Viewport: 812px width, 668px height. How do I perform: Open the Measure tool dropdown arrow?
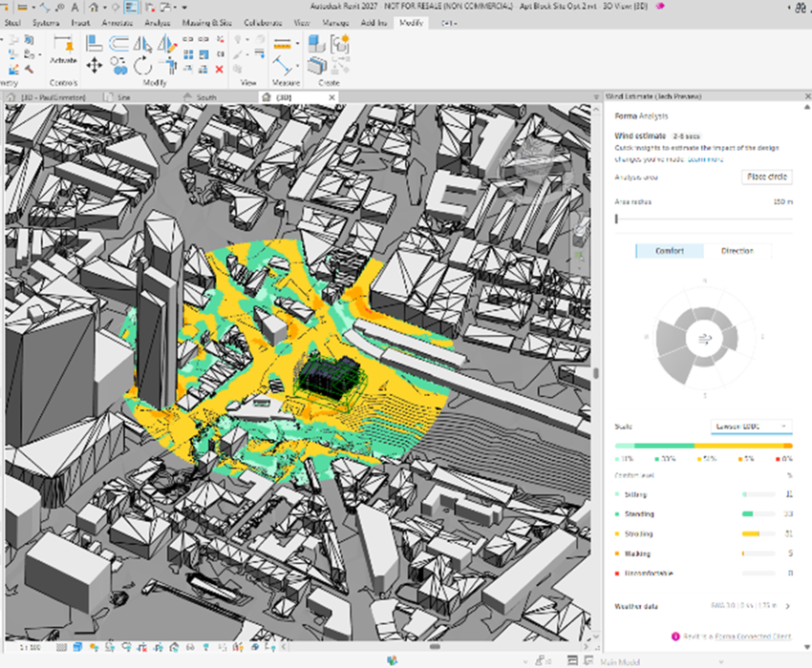point(297,43)
